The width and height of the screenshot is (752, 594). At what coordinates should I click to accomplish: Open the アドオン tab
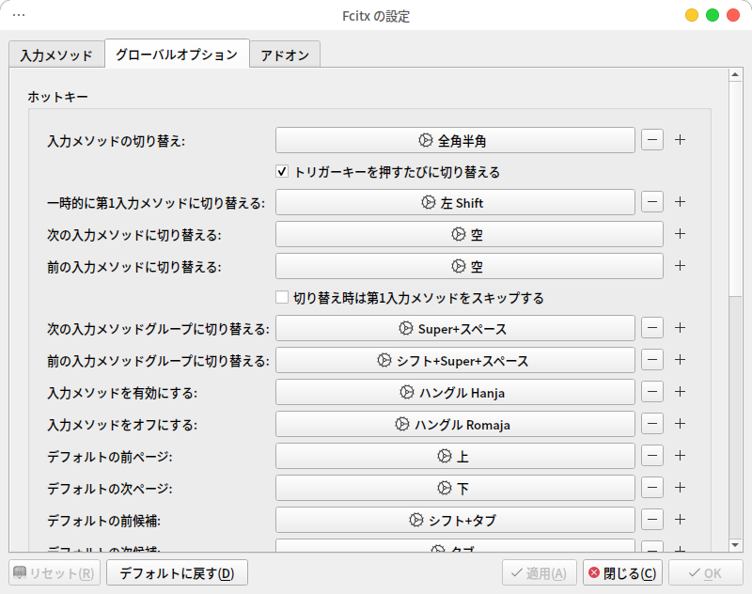tap(285, 55)
